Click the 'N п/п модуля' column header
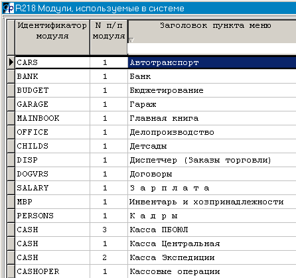Image resolution: width=296 pixels, height=278 pixels. tap(109, 37)
